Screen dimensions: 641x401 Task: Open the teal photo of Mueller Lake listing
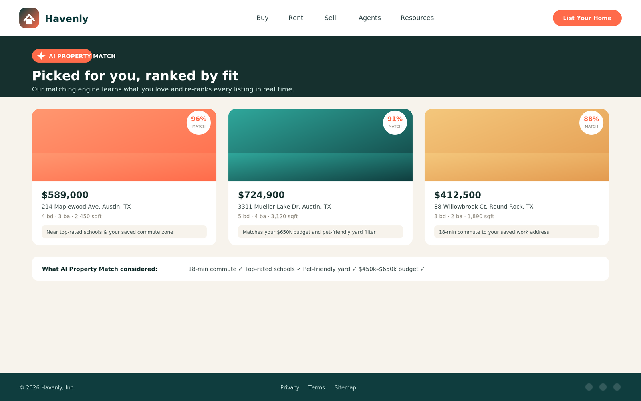(x=320, y=145)
